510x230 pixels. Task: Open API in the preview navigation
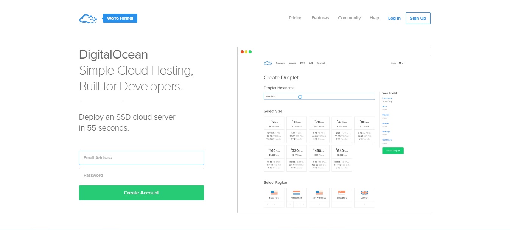point(311,63)
